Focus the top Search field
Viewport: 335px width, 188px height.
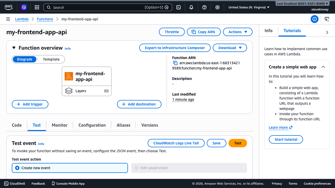point(108,7)
